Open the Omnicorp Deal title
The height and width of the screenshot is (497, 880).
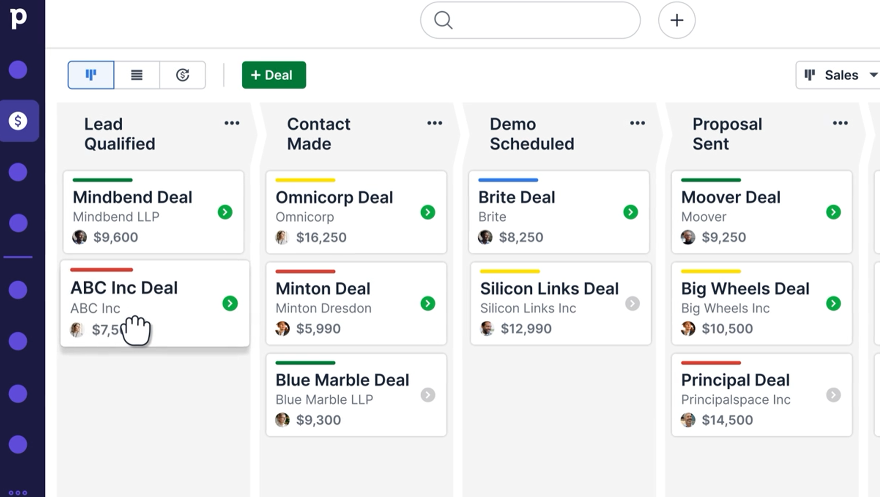[x=334, y=197]
